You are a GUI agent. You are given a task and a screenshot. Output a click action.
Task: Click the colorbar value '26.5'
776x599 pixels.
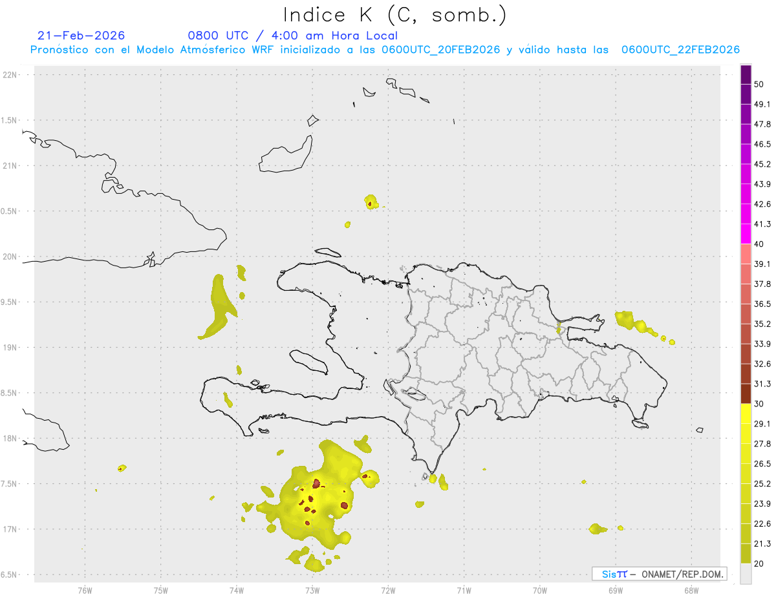pyautogui.click(x=762, y=464)
